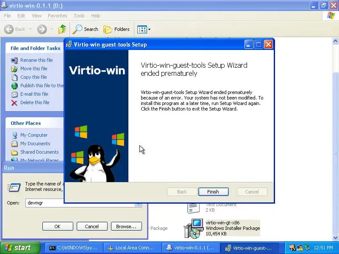The width and height of the screenshot is (339, 254).
Task: Open the View menu in Explorer
Action: point(36,16)
